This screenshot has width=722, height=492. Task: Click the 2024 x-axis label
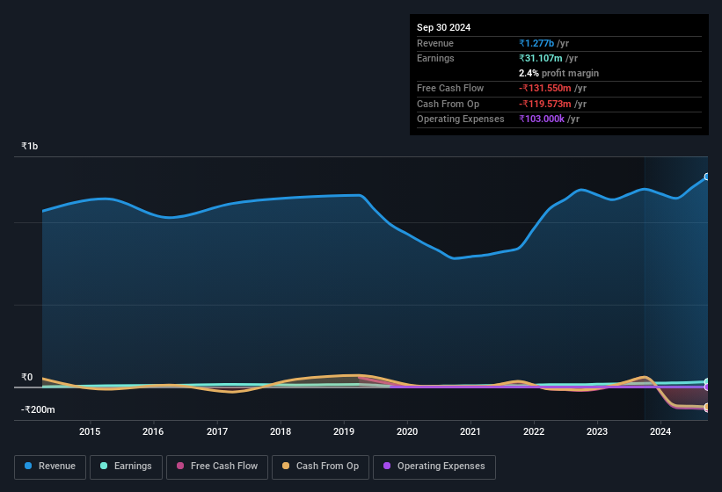pyautogui.click(x=660, y=431)
